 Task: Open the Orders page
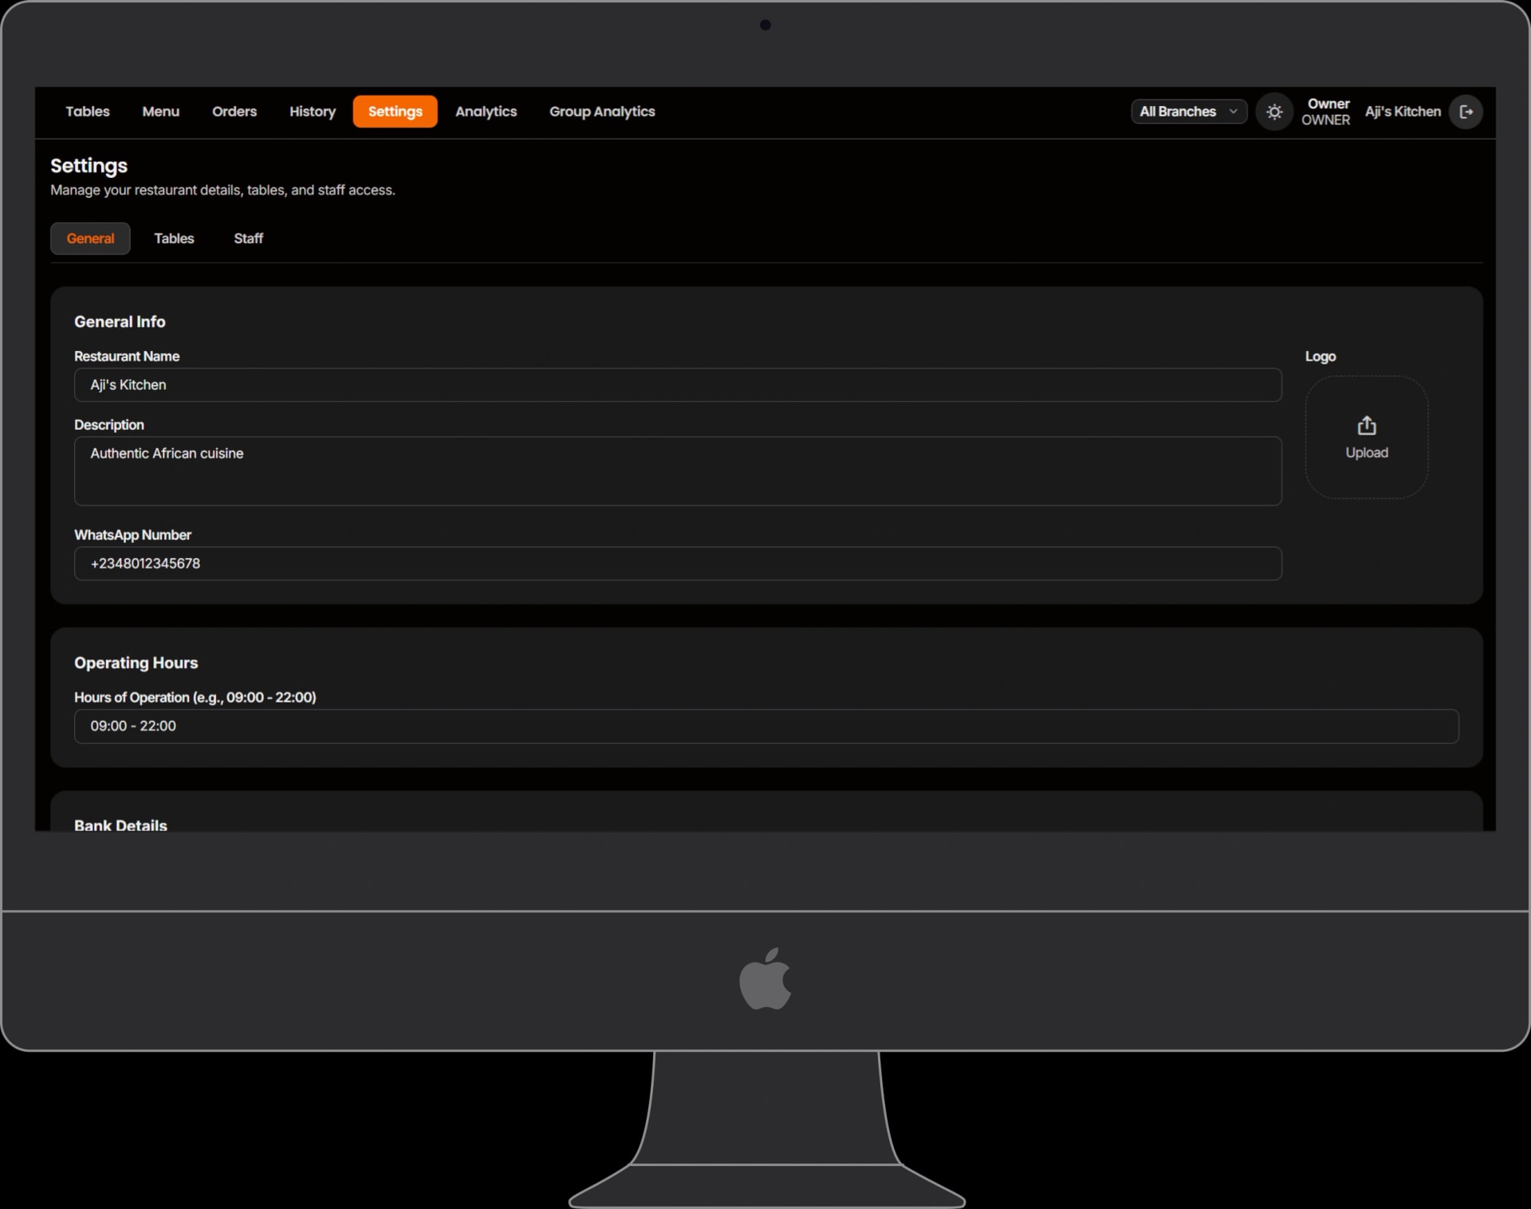[234, 112]
